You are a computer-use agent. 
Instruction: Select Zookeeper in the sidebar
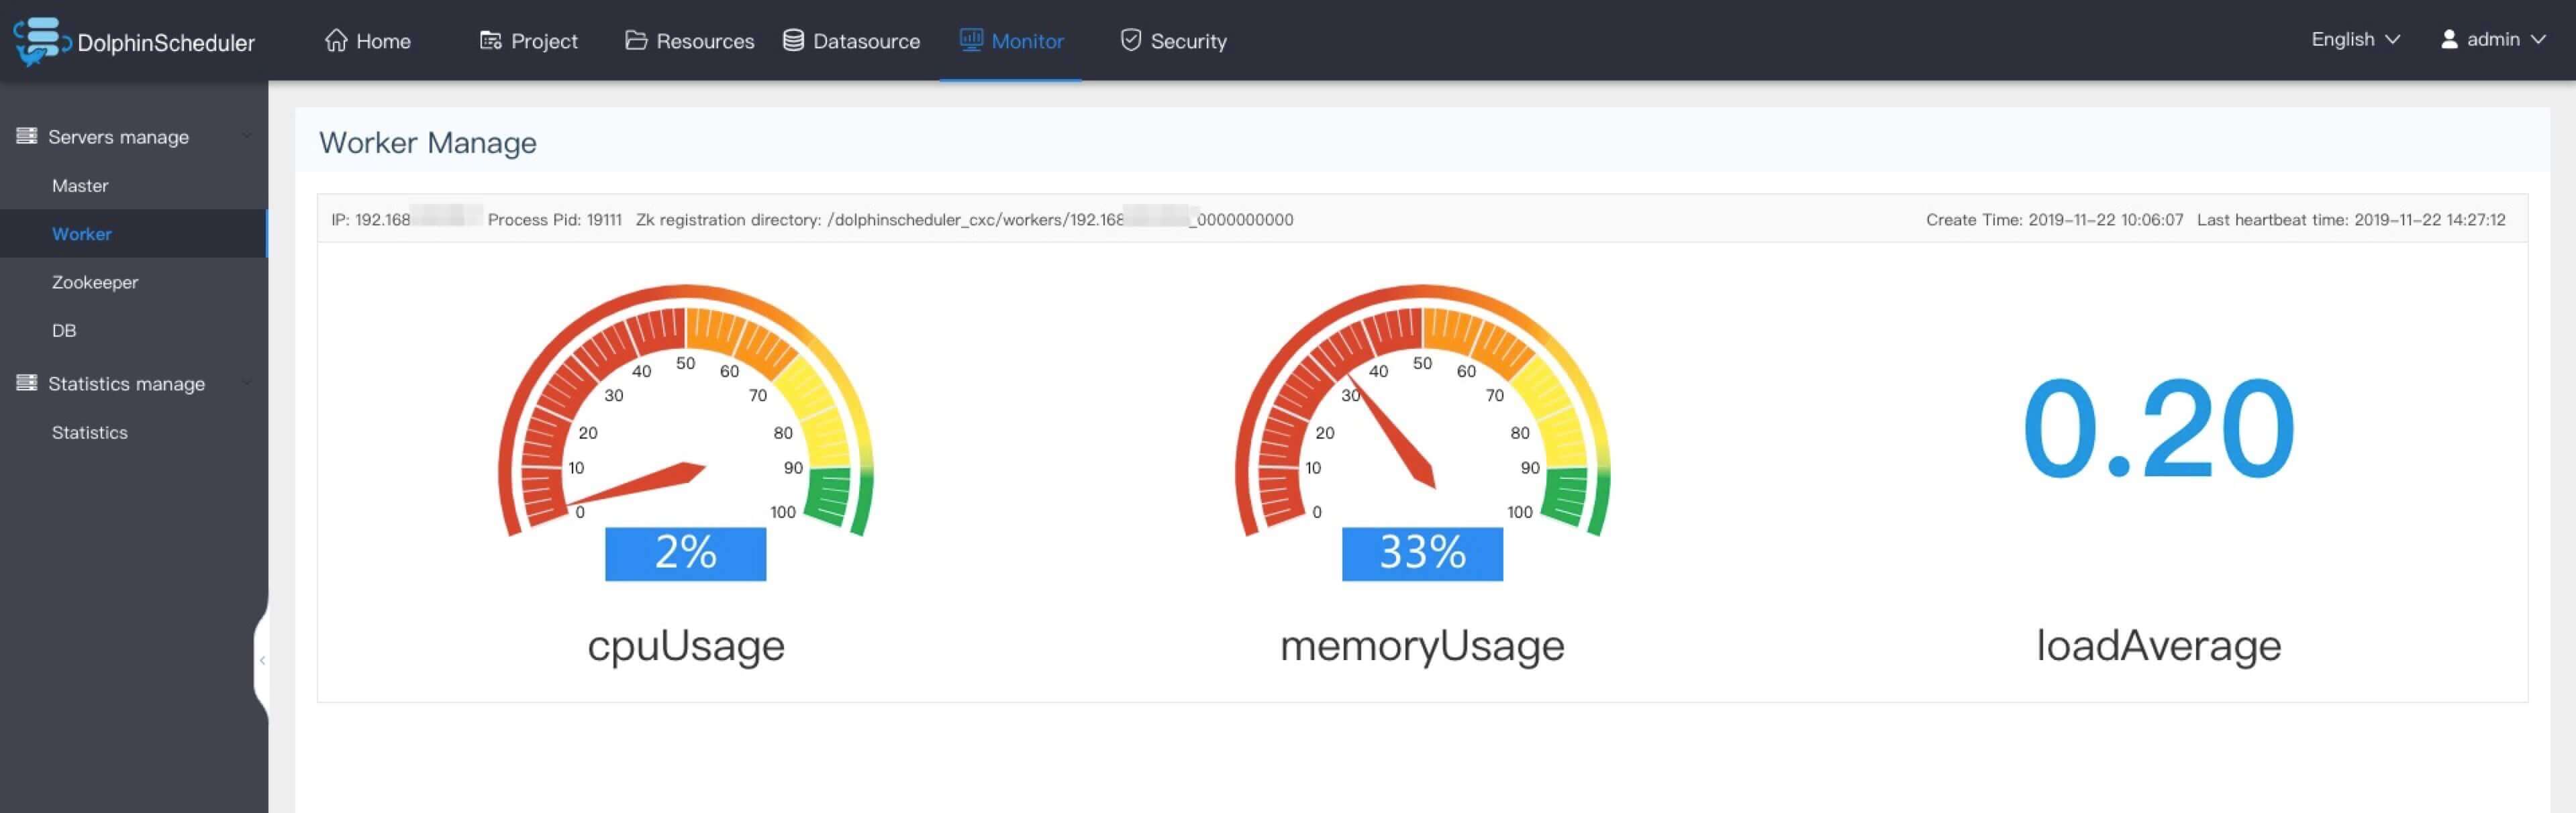click(95, 282)
